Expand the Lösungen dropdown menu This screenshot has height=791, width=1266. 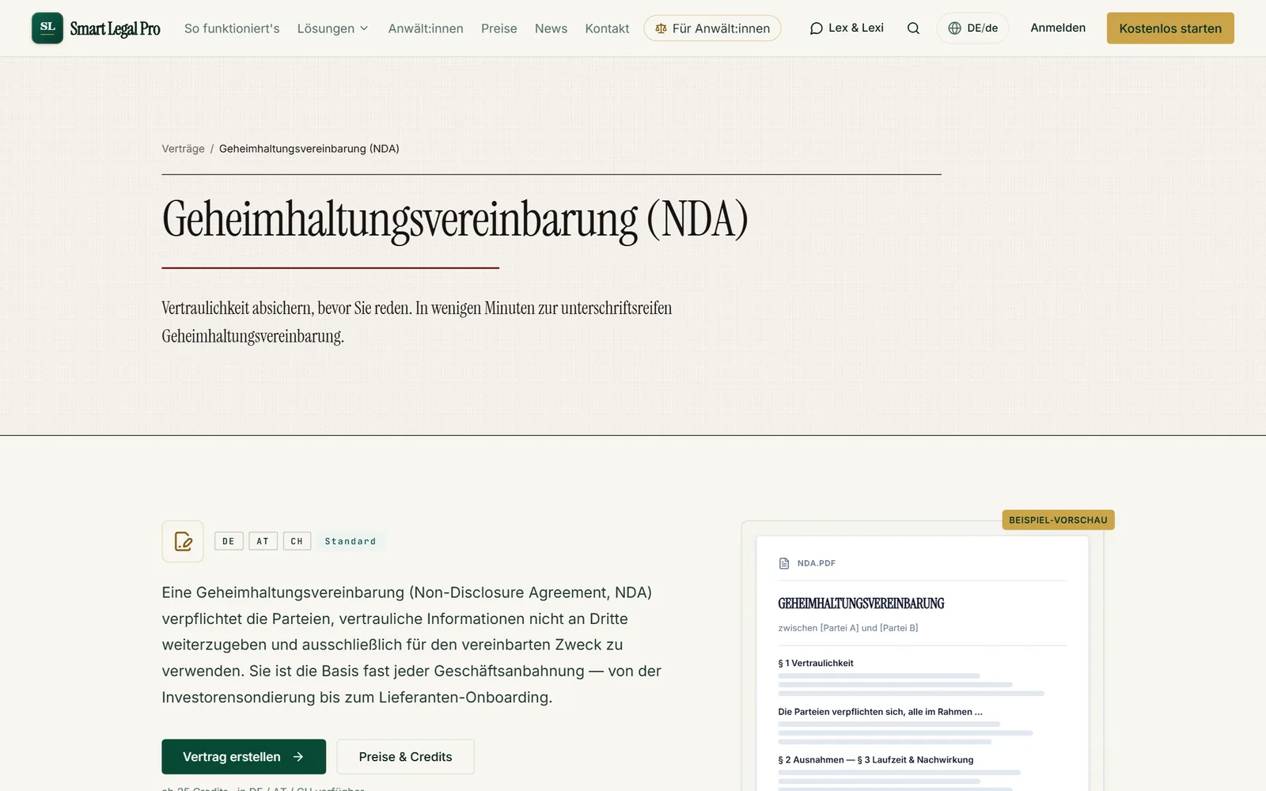(333, 28)
